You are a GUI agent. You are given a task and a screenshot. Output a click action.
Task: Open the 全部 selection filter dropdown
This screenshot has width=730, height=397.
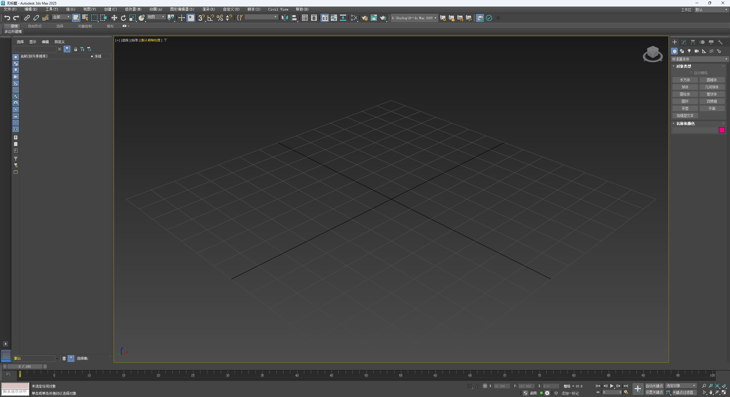click(61, 17)
